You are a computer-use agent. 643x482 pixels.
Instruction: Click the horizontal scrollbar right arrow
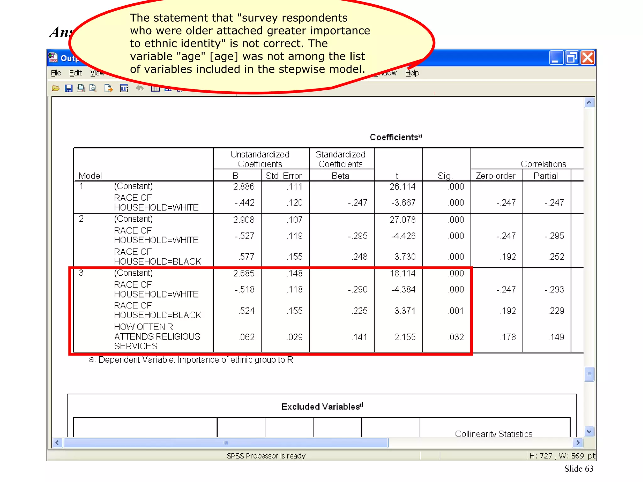pos(578,443)
